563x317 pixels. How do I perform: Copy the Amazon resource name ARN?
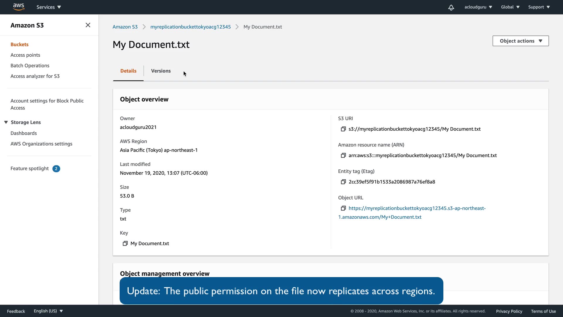click(x=343, y=156)
